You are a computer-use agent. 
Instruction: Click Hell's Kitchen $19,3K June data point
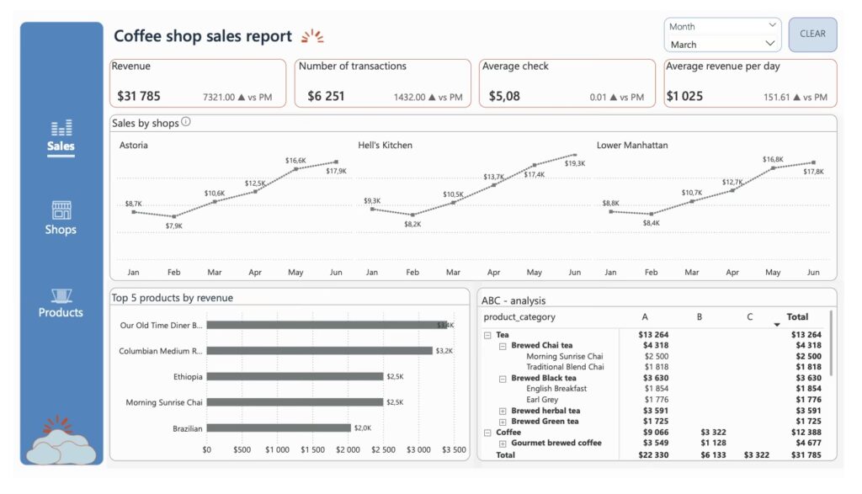point(575,155)
